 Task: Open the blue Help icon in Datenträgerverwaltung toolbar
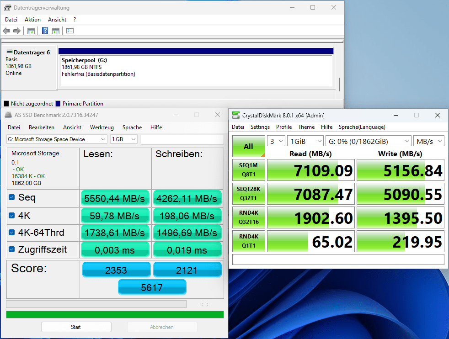(x=45, y=31)
